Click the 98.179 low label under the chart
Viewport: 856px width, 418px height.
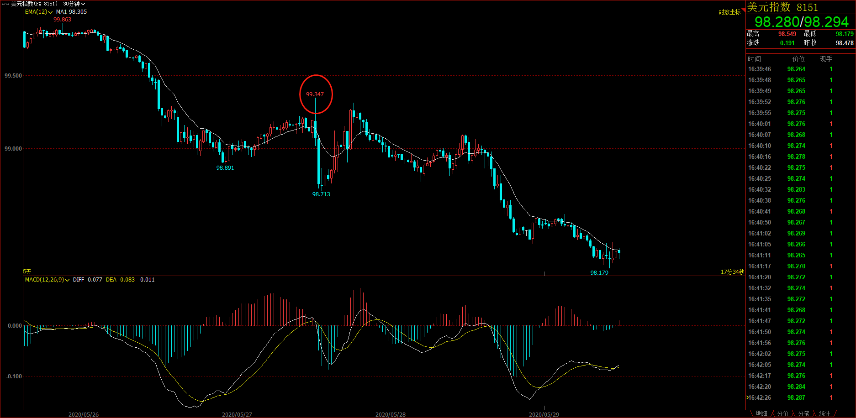pyautogui.click(x=599, y=273)
